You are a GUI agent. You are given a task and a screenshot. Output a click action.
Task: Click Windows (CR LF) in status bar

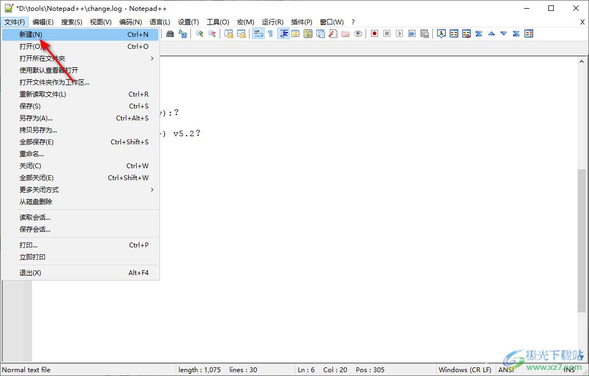coord(465,370)
